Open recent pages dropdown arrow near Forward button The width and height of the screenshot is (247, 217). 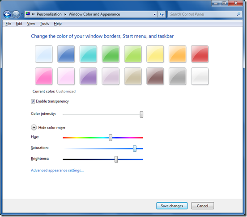click(22, 14)
